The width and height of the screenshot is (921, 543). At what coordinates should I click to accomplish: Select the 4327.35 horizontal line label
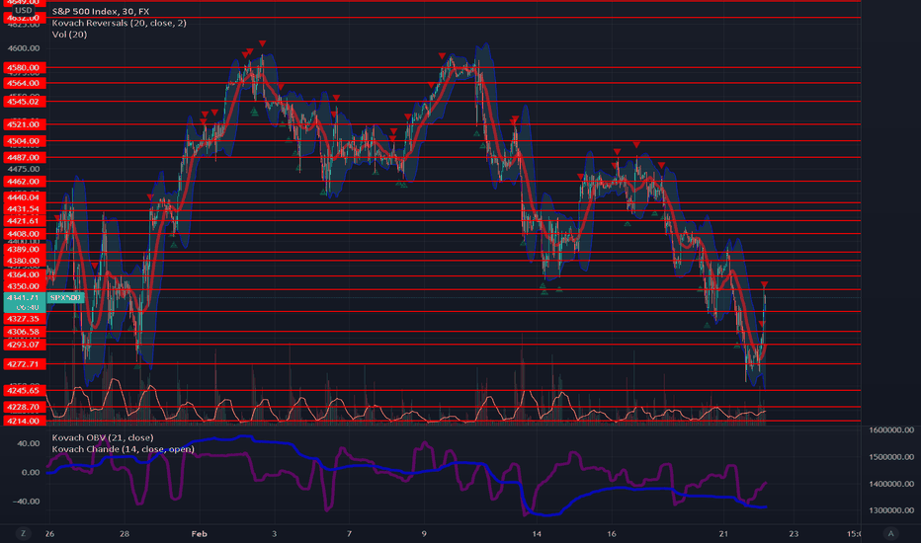click(24, 319)
